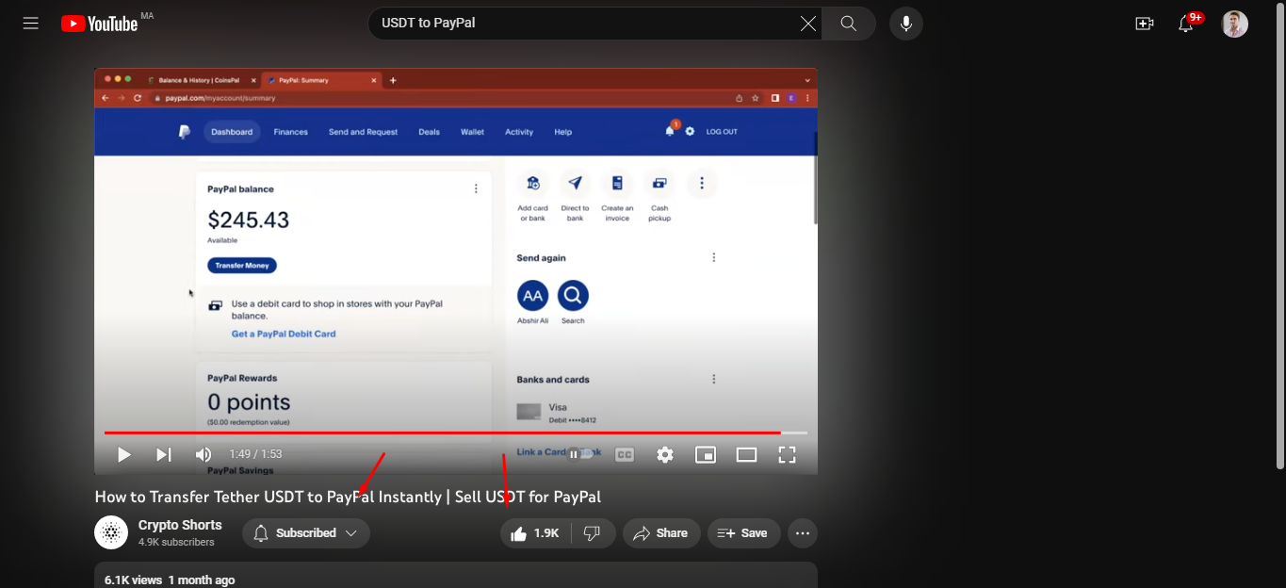This screenshot has height=588, width=1286.
Task: Open the notifications bell
Action: [x=1186, y=24]
